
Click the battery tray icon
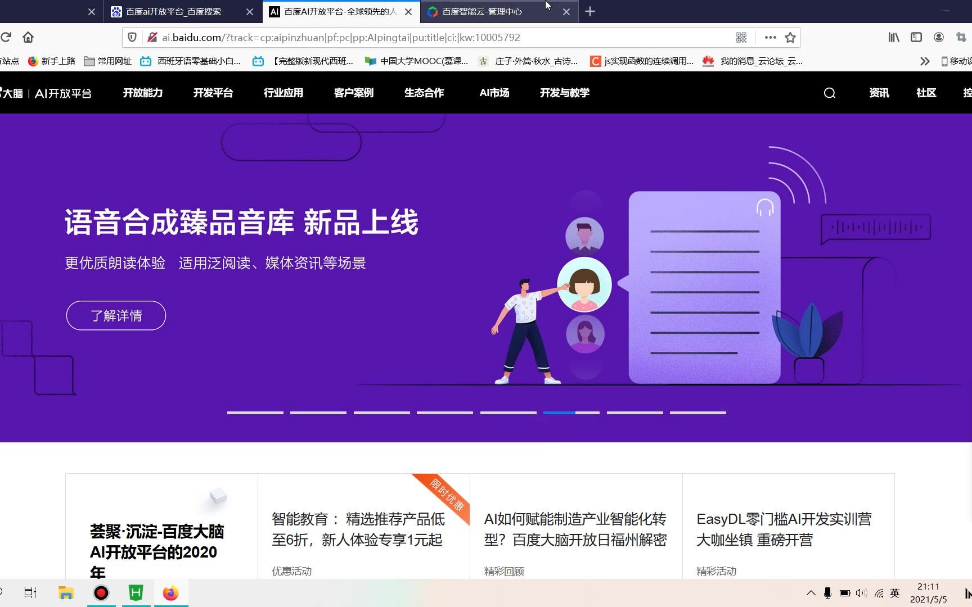pos(845,593)
